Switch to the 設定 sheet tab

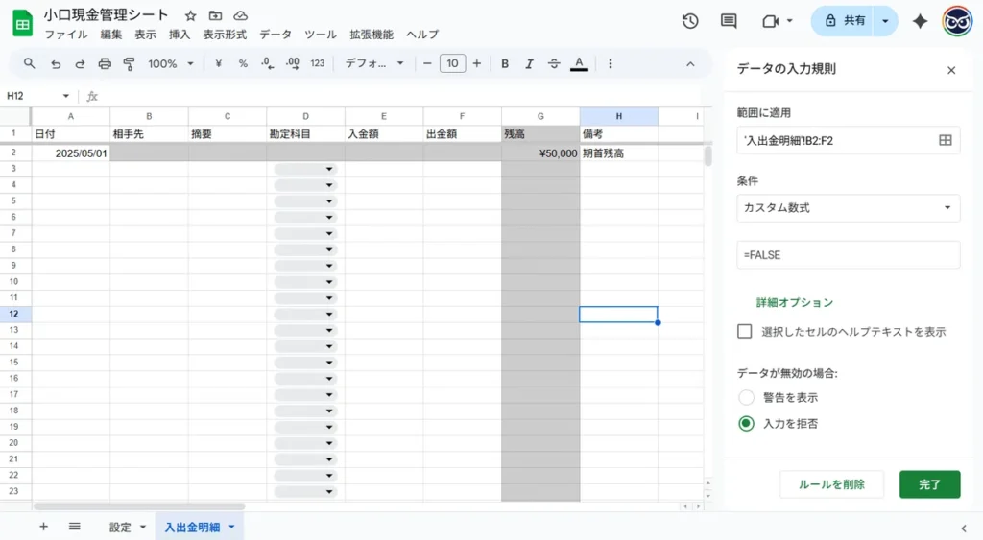tap(120, 527)
